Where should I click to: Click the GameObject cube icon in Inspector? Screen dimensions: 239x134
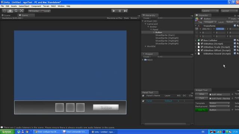click(197, 19)
